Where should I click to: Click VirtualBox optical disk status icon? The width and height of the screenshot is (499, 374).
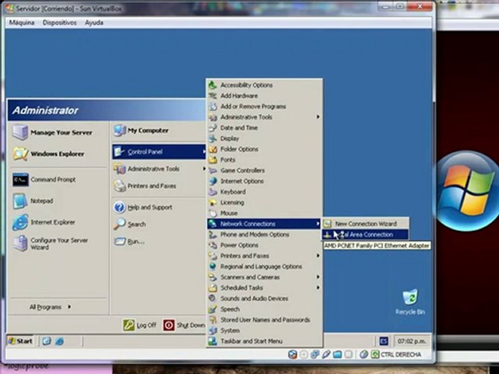point(304,354)
